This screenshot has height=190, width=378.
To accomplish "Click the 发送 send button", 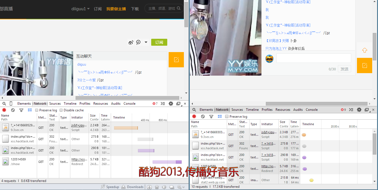I will [x=344, y=69].
